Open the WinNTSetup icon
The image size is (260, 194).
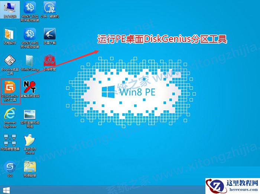coord(30,63)
